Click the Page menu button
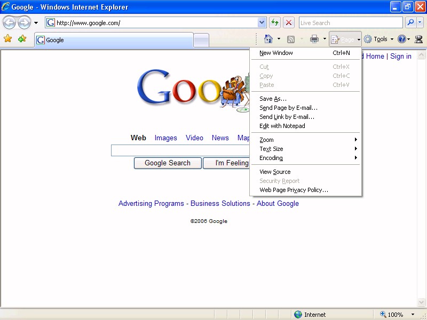 (345, 39)
